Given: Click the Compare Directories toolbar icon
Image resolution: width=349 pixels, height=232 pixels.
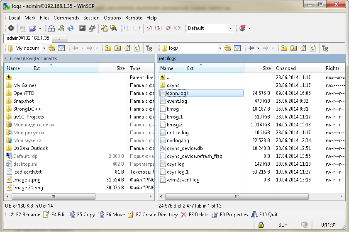Looking at the screenshot, I should pos(51,28).
